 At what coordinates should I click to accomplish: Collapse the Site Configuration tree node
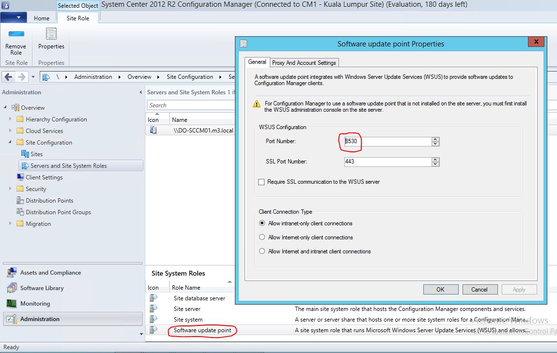(x=10, y=142)
